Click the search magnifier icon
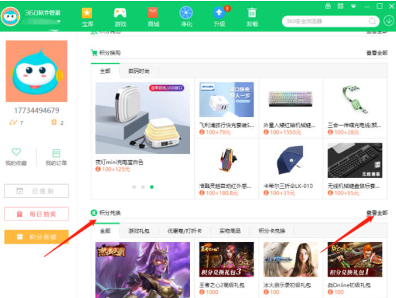 pos(372,21)
